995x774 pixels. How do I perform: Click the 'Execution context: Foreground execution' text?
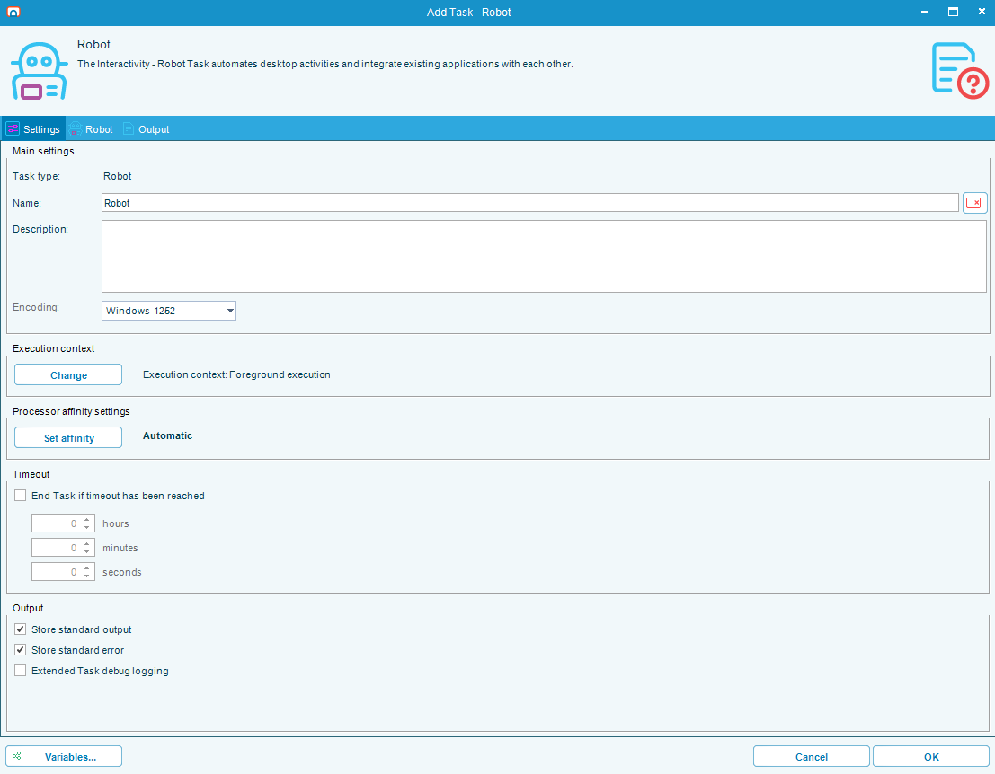click(x=236, y=374)
